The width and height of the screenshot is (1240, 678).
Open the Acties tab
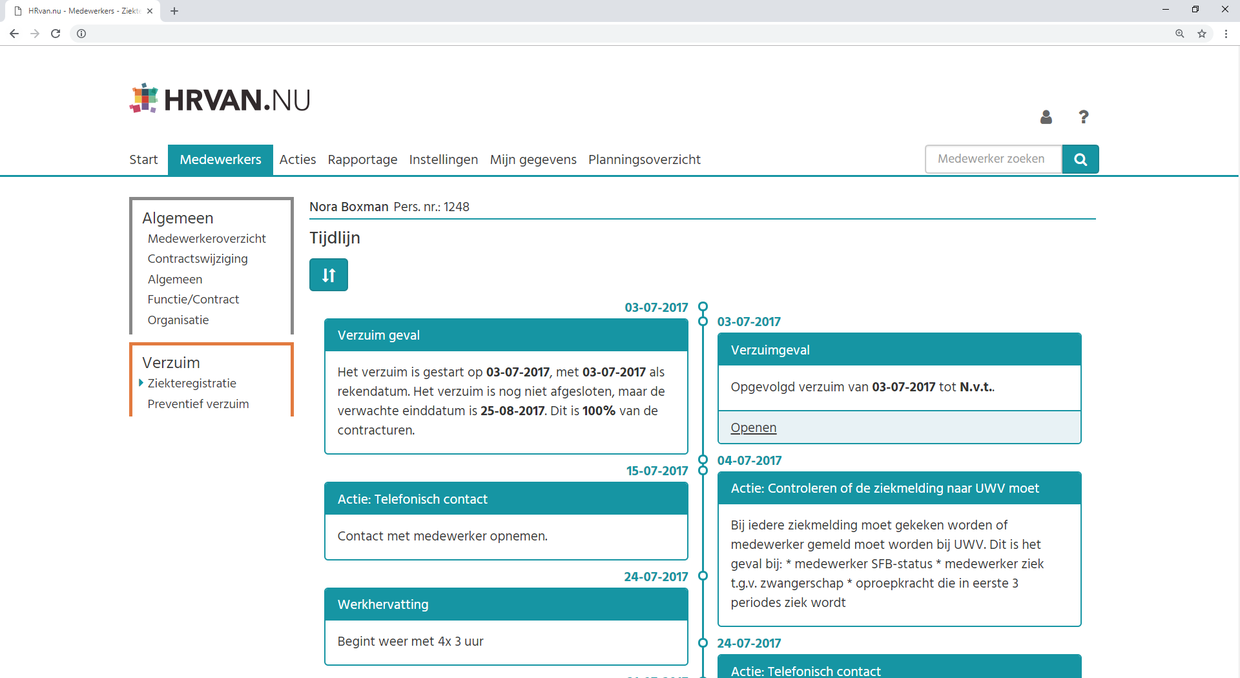(x=298, y=159)
